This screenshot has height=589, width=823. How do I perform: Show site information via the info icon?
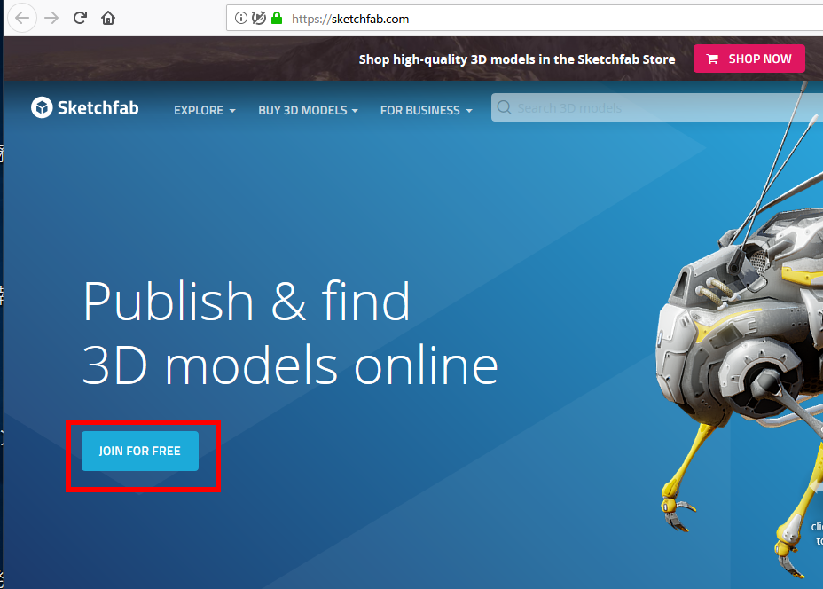click(x=241, y=19)
